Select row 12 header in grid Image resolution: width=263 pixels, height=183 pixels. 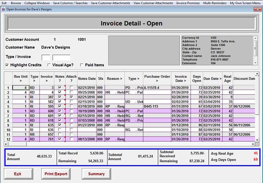8,139
